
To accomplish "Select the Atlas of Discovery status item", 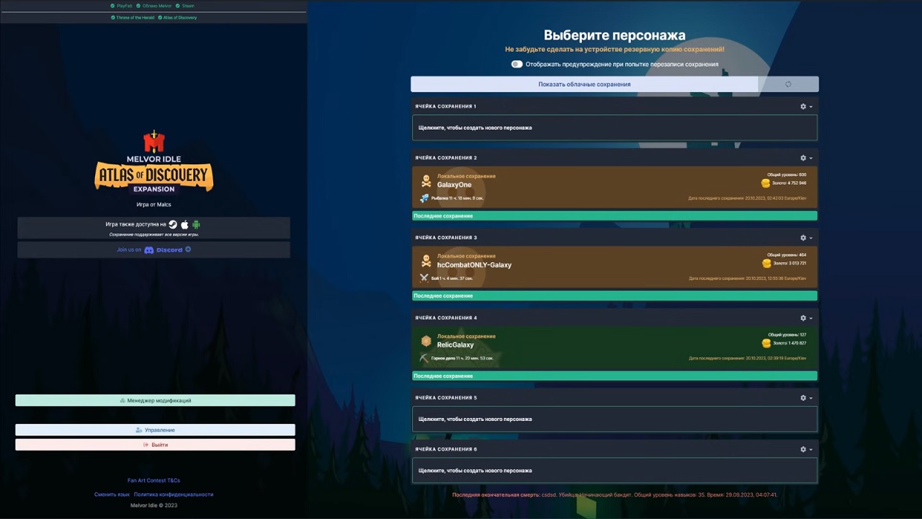I will (177, 17).
